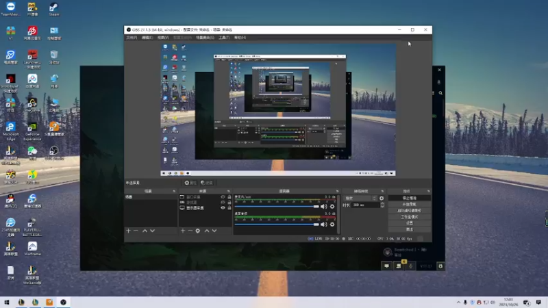Pop out the Sources dock panel

pyautogui.click(x=228, y=192)
